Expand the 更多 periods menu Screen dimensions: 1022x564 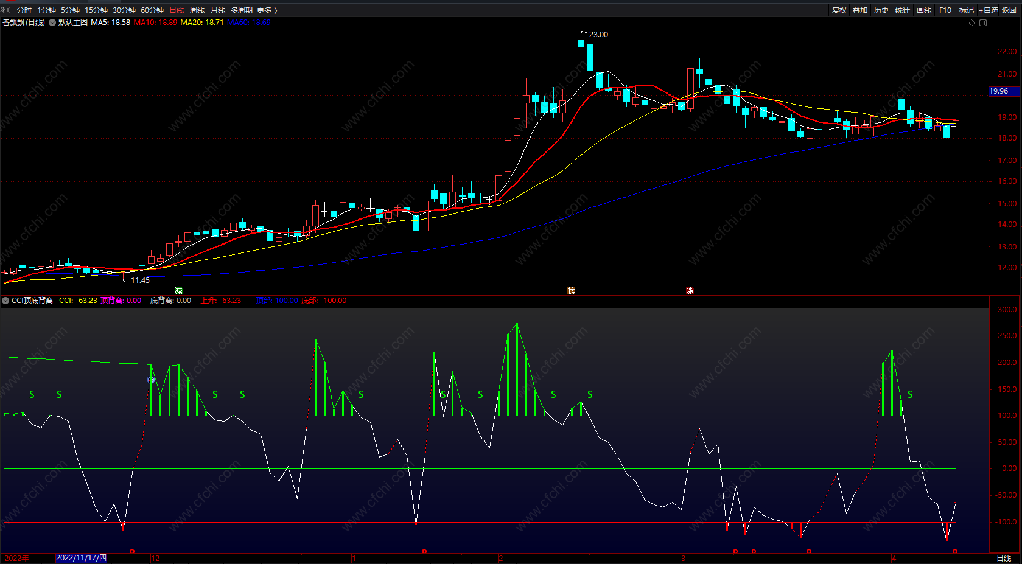coord(267,10)
